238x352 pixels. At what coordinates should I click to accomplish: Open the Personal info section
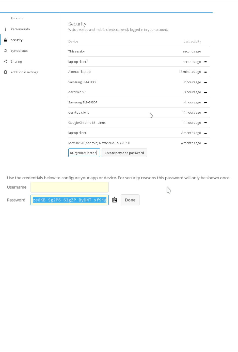[x=20, y=29]
